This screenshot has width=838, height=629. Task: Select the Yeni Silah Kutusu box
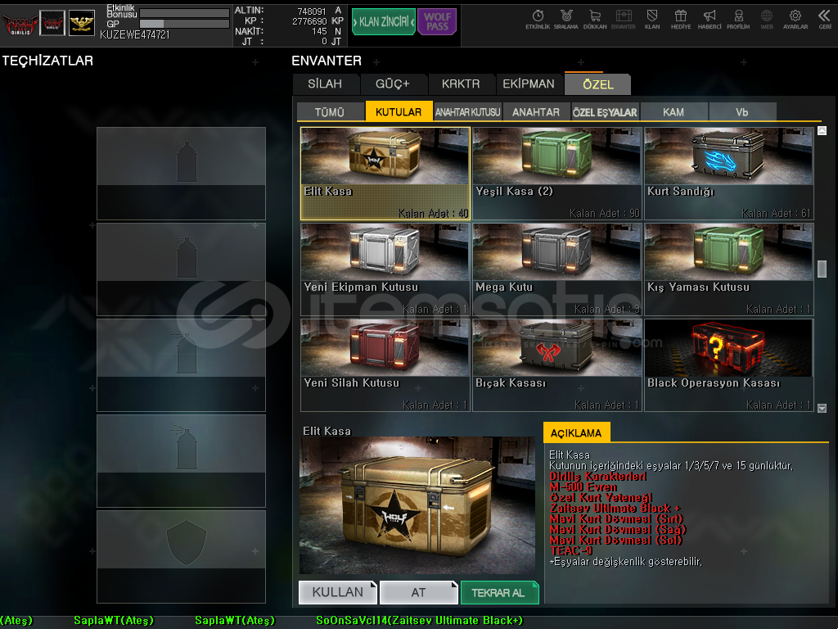click(x=385, y=365)
